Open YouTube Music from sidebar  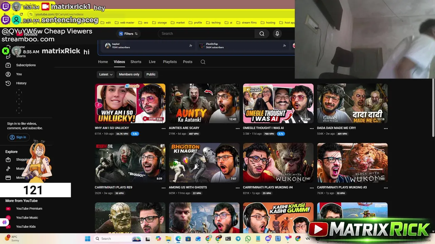(27, 218)
